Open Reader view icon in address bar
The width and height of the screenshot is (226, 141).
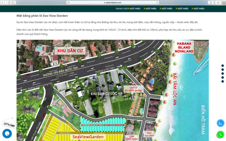pyautogui.click(x=68, y=3)
